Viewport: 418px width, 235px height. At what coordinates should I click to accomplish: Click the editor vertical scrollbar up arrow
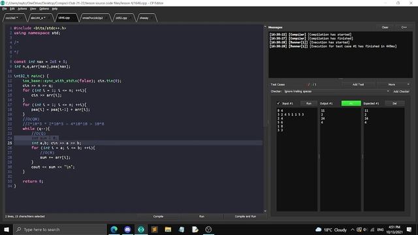pyautogui.click(x=265, y=27)
